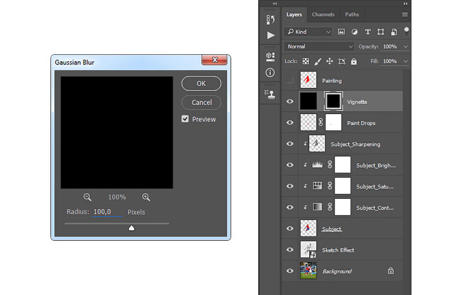Select the Background layer thumbnail
The height and width of the screenshot is (295, 462).
(x=308, y=271)
